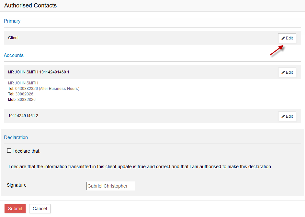Select the Primary section heading
The width and height of the screenshot is (305, 217).
(12, 21)
